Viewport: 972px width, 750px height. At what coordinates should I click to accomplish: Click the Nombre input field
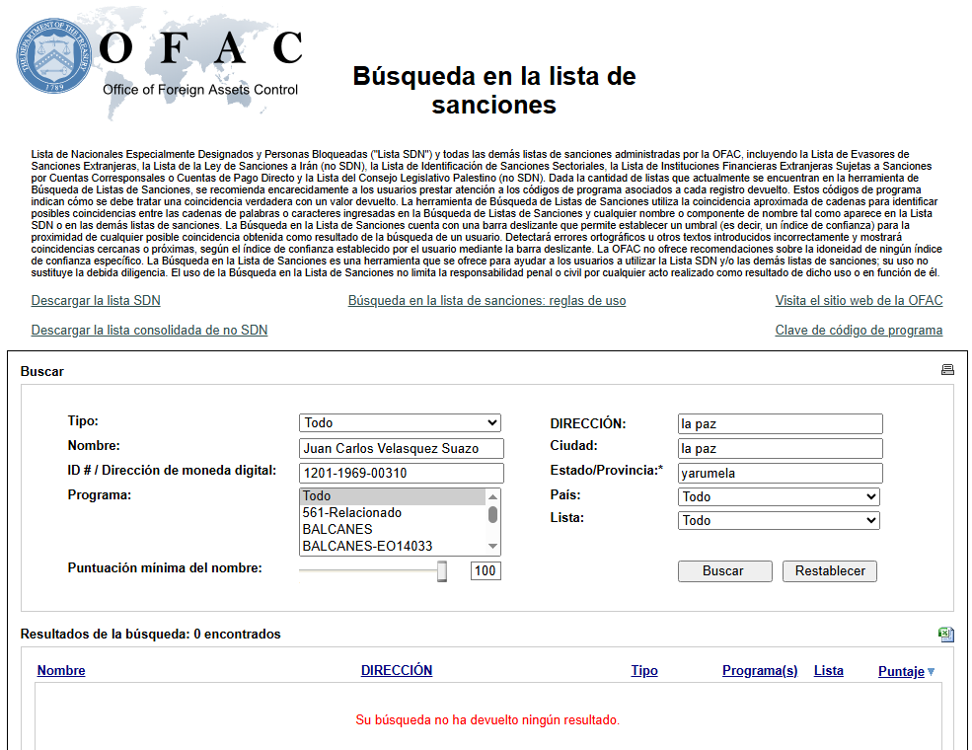click(401, 449)
